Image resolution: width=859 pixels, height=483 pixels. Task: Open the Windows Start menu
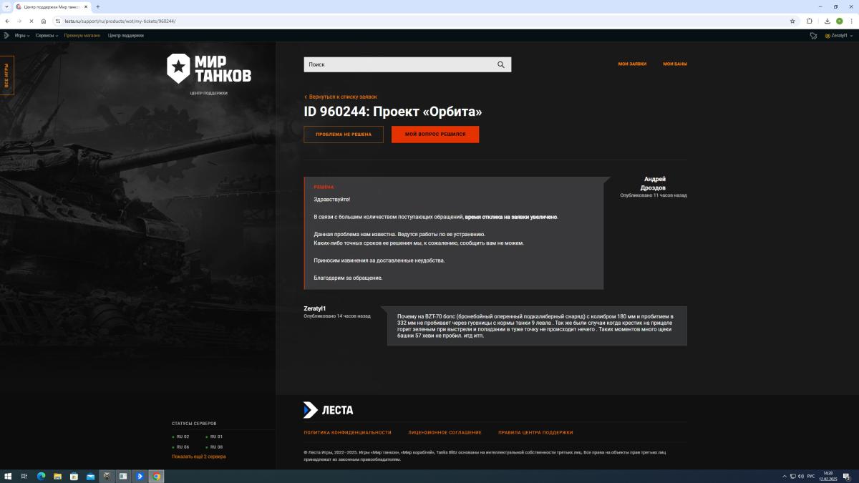(x=9, y=476)
